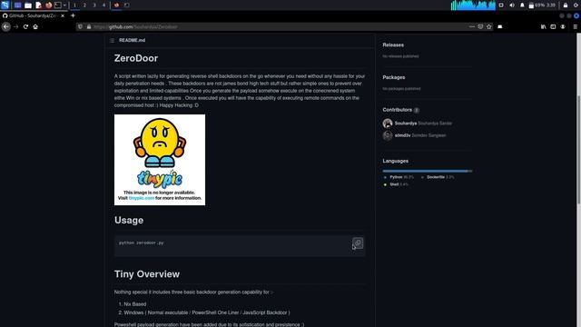Go forward one page
Screen dimensions: 581x327
coord(16,26)
